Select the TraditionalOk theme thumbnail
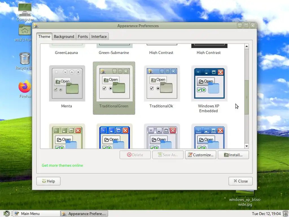289x217 pixels. point(162,83)
